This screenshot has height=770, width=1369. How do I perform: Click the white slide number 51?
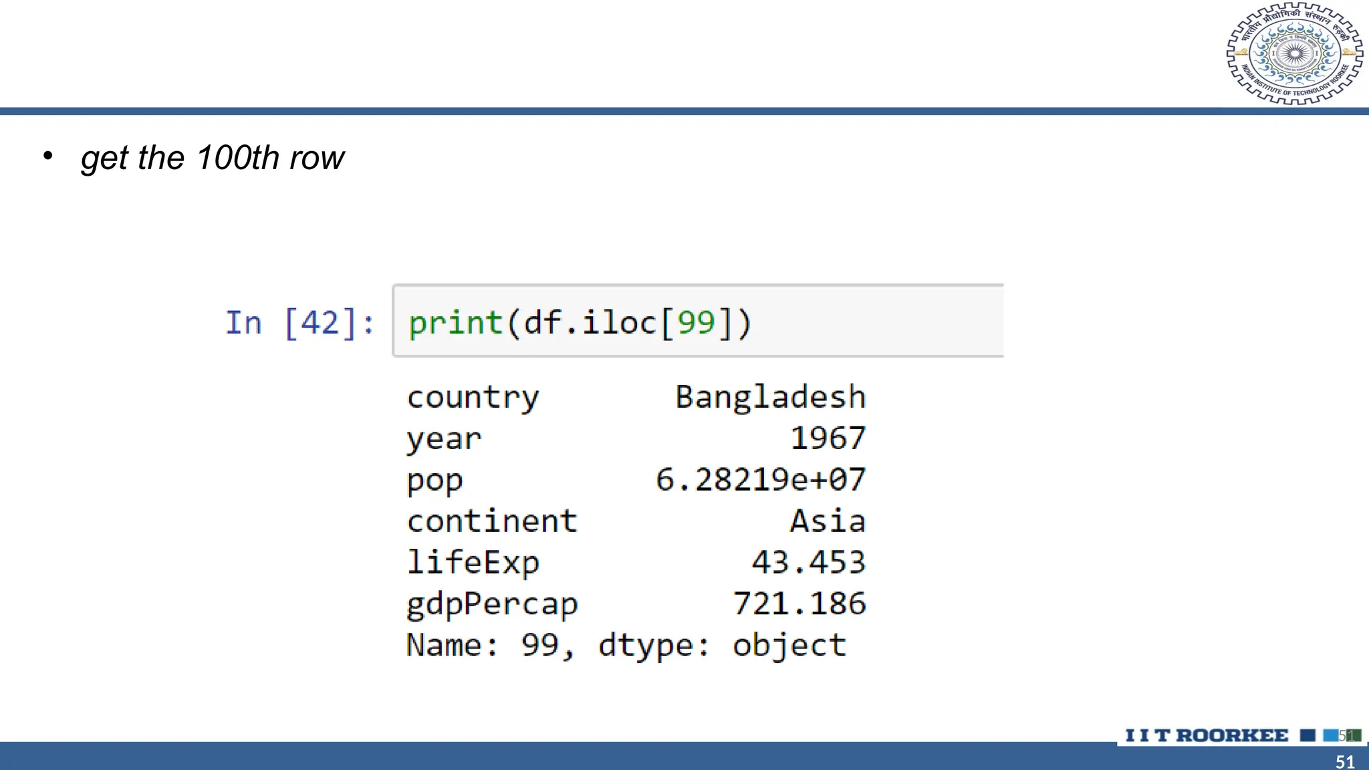coord(1345,761)
